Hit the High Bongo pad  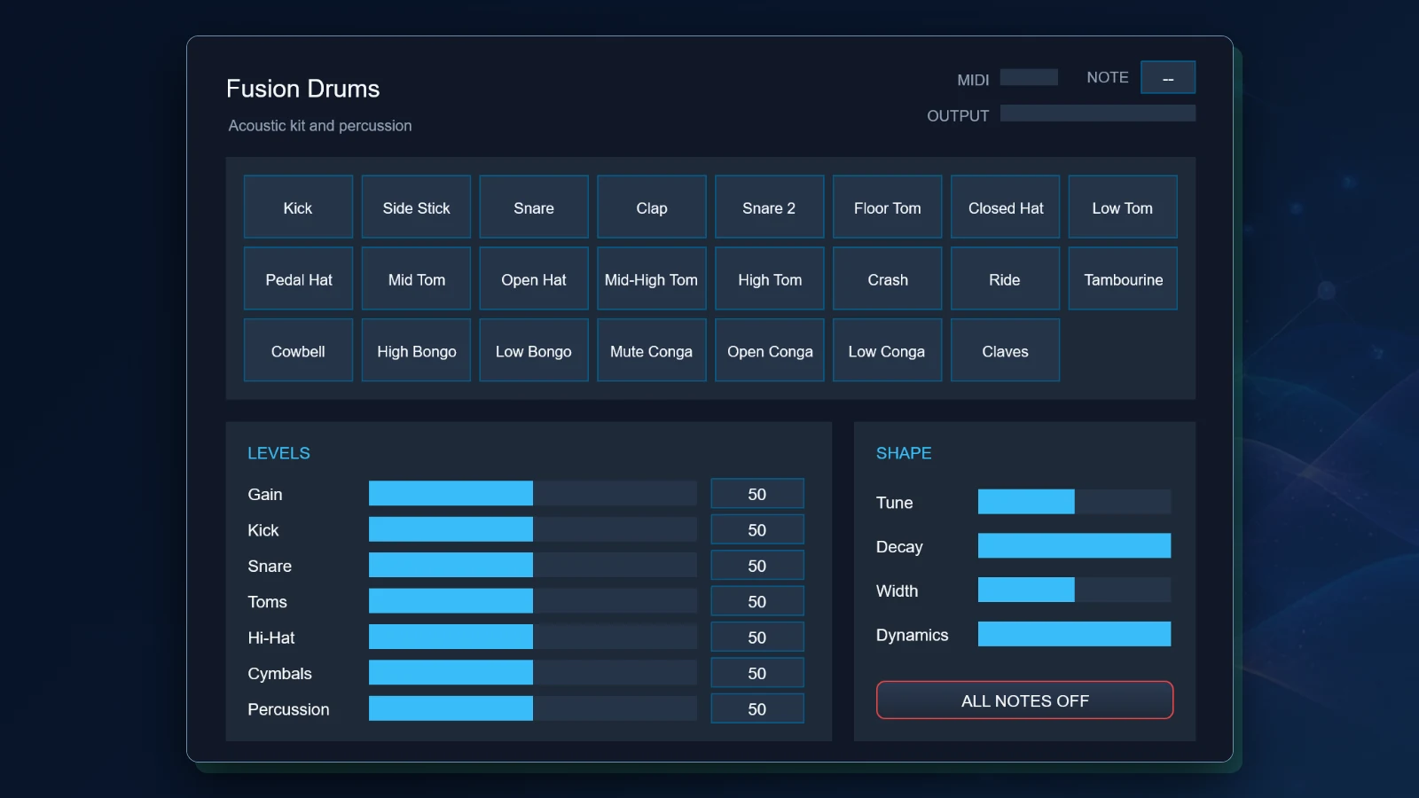[x=416, y=350]
